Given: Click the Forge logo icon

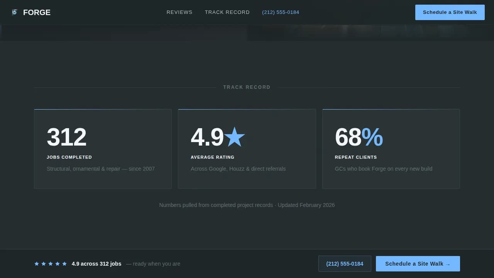Looking at the screenshot, I should [x=15, y=12].
